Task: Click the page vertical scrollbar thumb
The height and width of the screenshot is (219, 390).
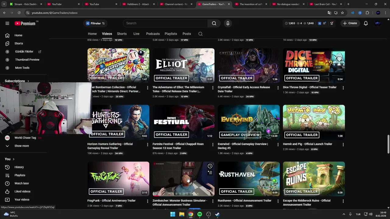Action: (388, 145)
